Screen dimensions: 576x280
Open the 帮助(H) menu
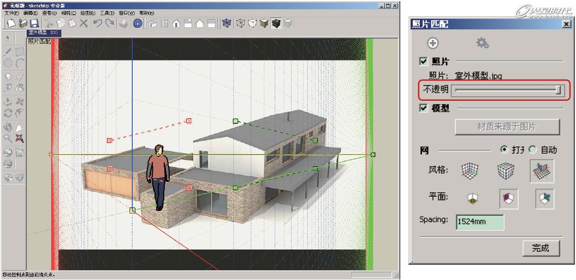(146, 13)
